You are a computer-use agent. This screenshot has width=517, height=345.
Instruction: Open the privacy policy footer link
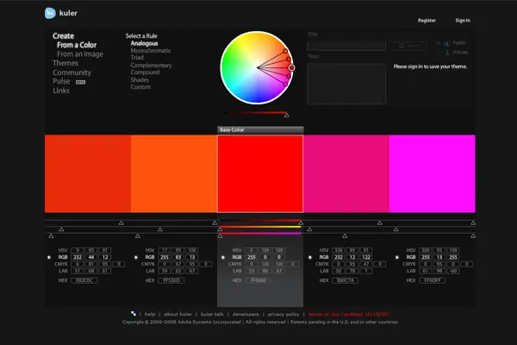tap(283, 314)
